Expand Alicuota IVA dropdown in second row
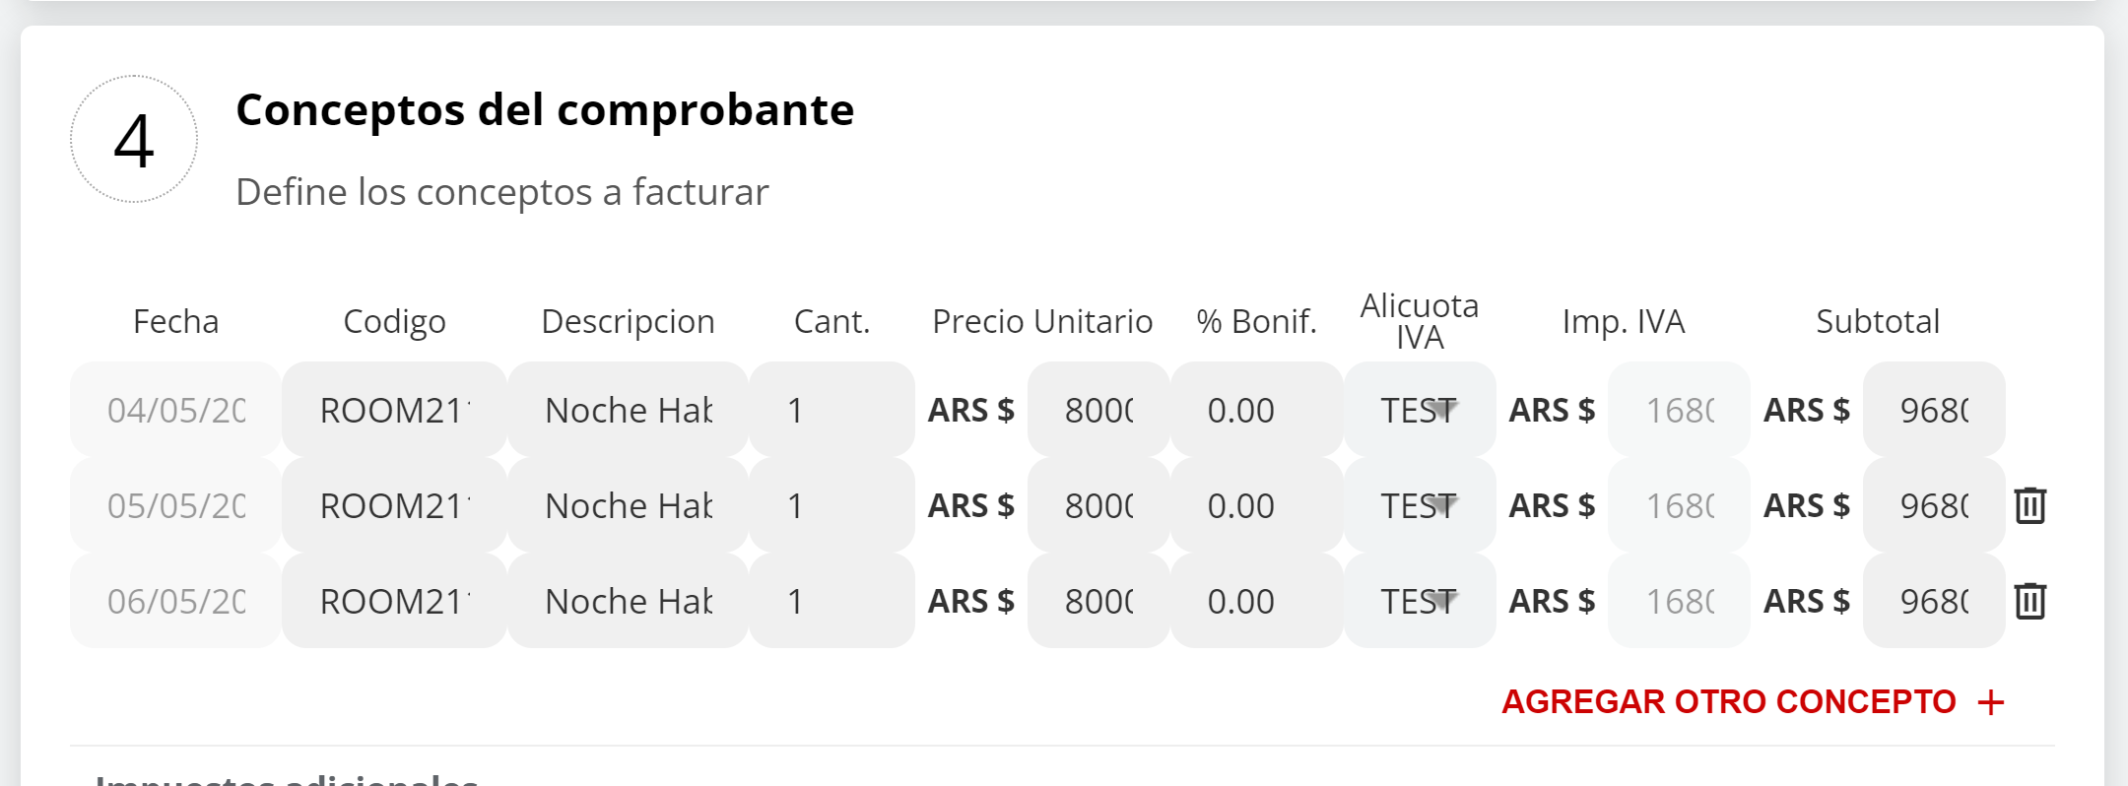Screen dimensions: 2128x786 [1420, 505]
